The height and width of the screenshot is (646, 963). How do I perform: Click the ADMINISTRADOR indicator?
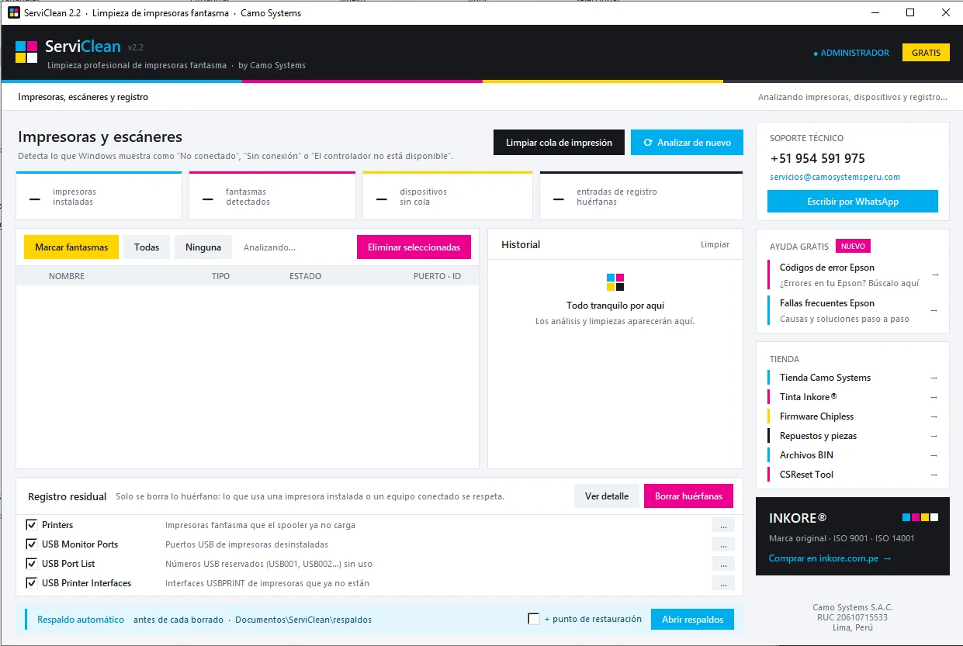(851, 54)
